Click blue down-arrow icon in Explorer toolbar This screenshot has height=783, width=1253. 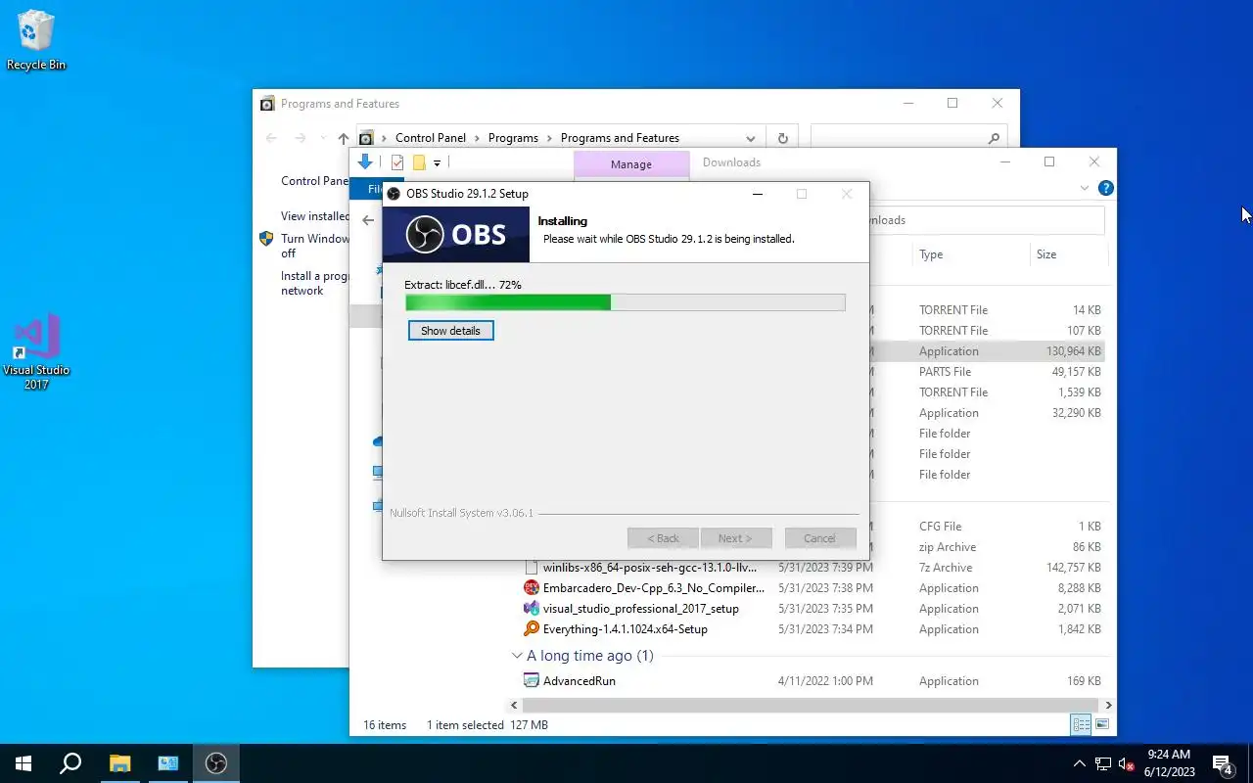[x=365, y=162]
